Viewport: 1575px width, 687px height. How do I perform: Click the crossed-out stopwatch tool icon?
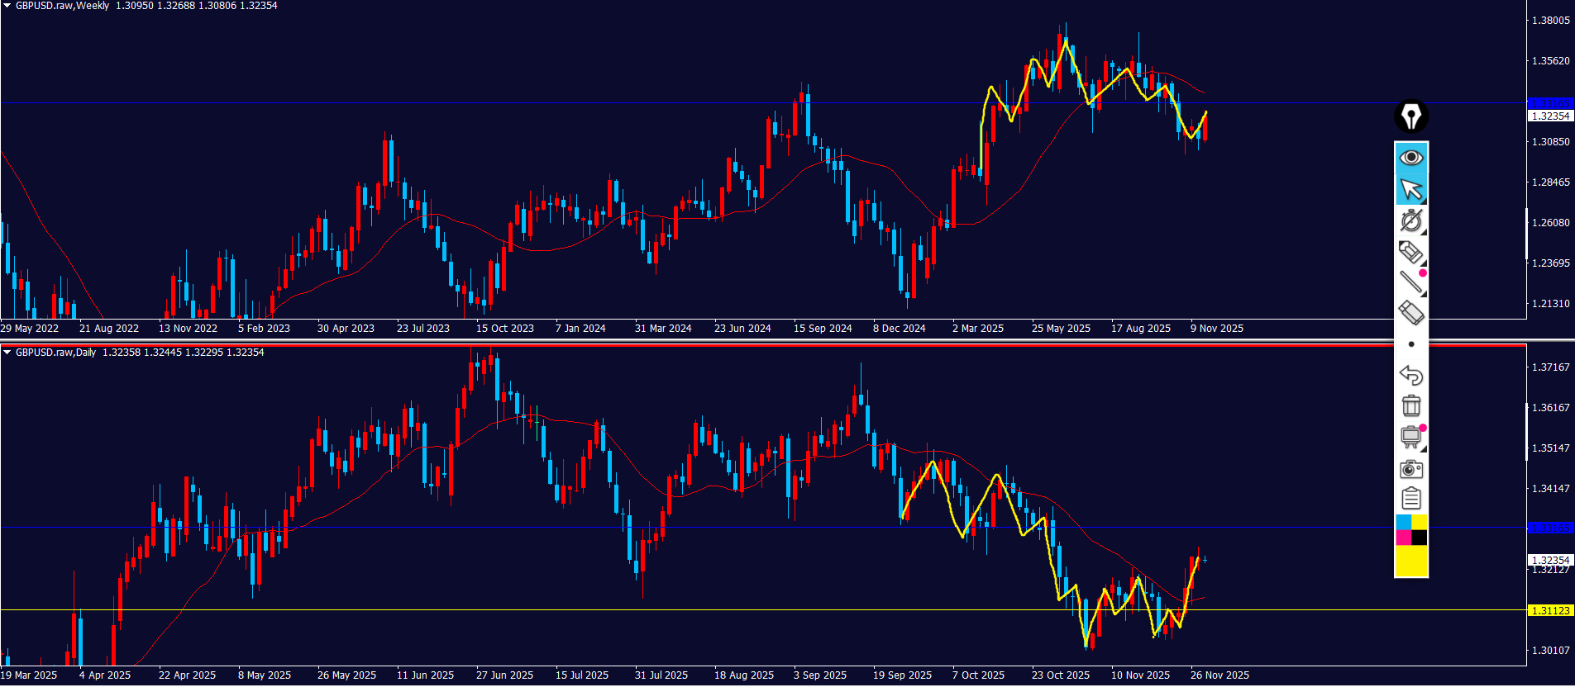click(x=1410, y=220)
